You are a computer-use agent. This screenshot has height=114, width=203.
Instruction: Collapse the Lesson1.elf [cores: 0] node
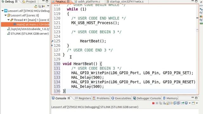tap(6, 16)
